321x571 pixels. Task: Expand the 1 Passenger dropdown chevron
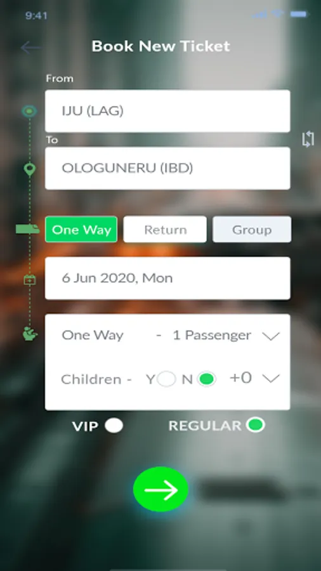pyautogui.click(x=271, y=336)
